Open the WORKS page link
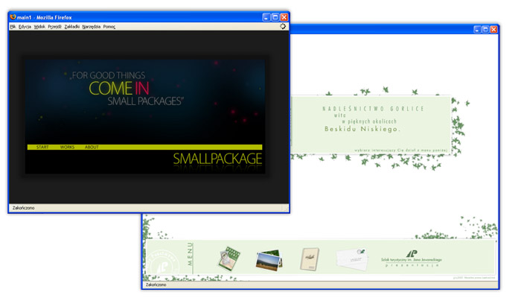Screen dimensions: 521x298 coord(67,147)
